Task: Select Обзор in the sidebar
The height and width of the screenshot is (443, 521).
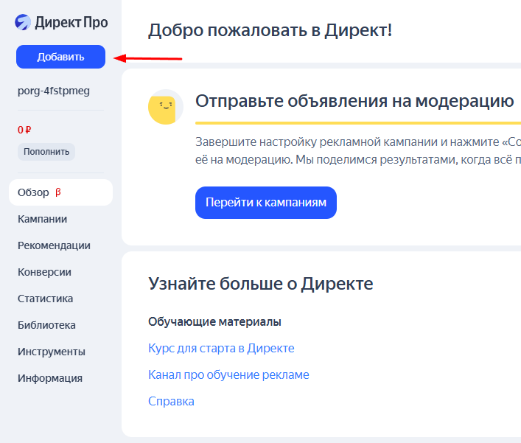Action: click(x=34, y=192)
